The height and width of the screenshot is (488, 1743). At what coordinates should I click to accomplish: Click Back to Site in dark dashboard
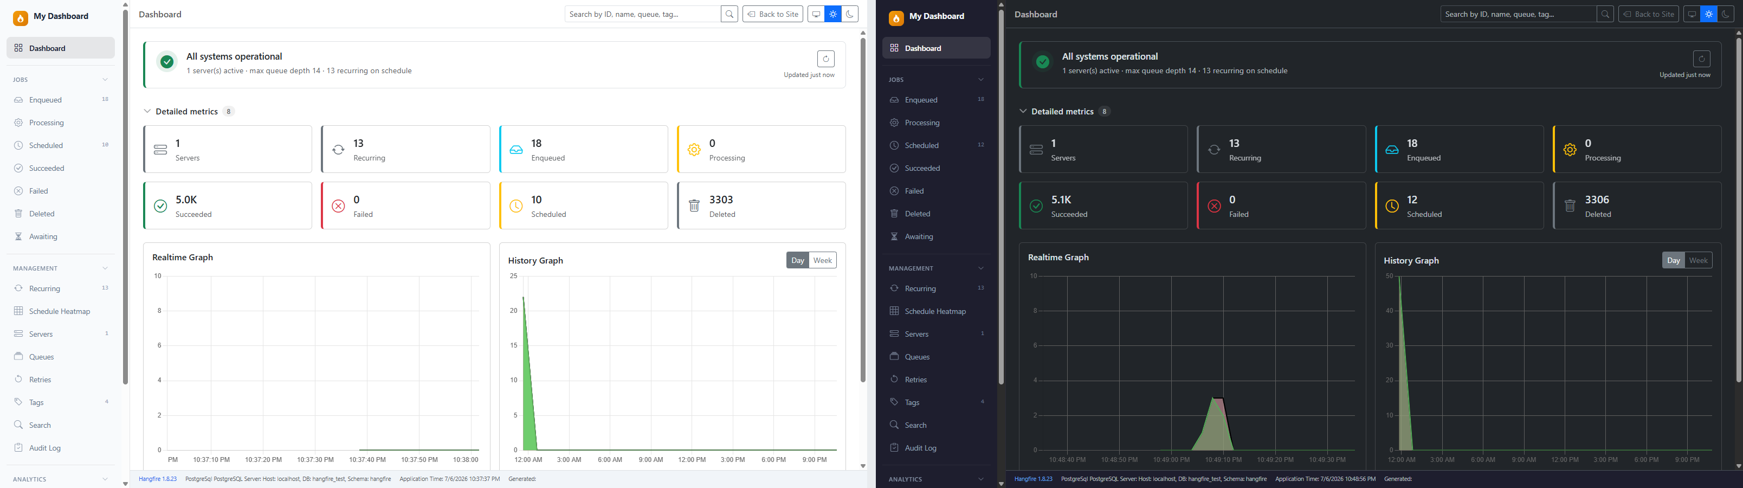pyautogui.click(x=1648, y=14)
